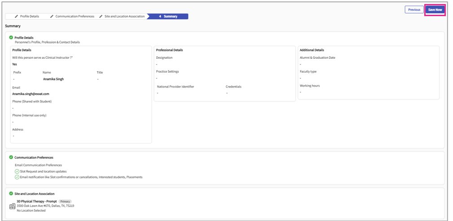Select the Summary step in the wizard

(168, 17)
